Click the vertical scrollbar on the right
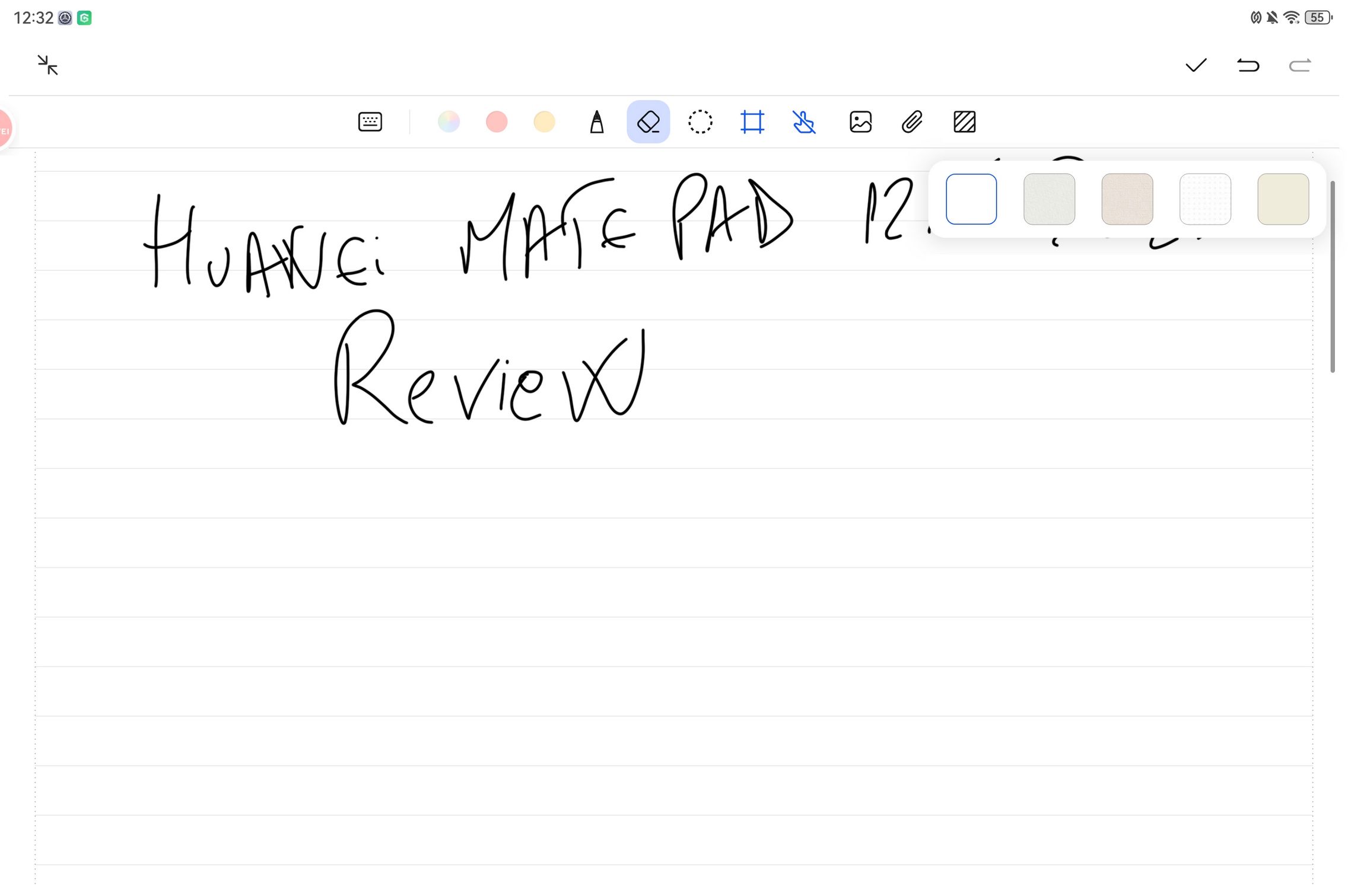This screenshot has width=1348, height=885. pos(1333,276)
